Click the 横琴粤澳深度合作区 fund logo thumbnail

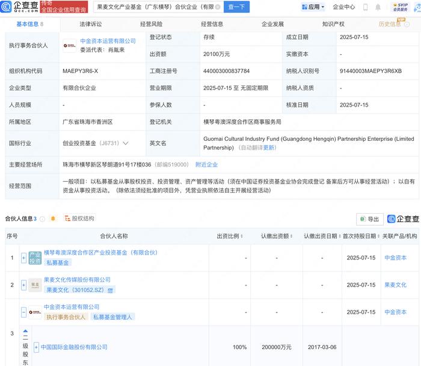35,258
